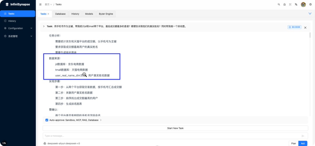Screen dimensions: 315x146
Task: Switch to Plan mode
Action: 293,143
